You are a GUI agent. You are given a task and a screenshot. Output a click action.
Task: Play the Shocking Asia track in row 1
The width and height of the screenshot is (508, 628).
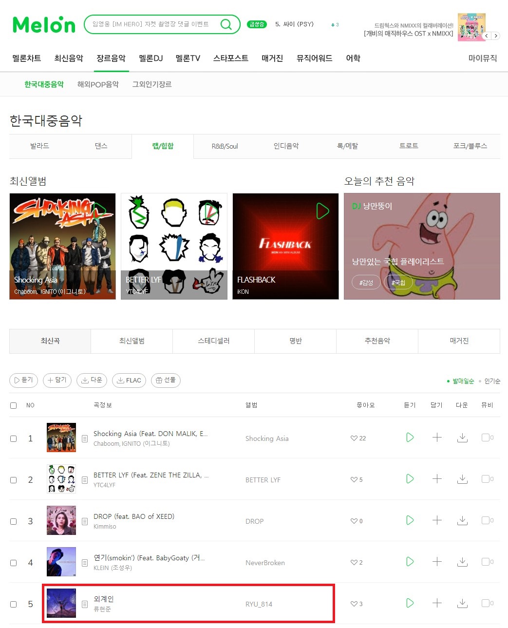click(410, 438)
